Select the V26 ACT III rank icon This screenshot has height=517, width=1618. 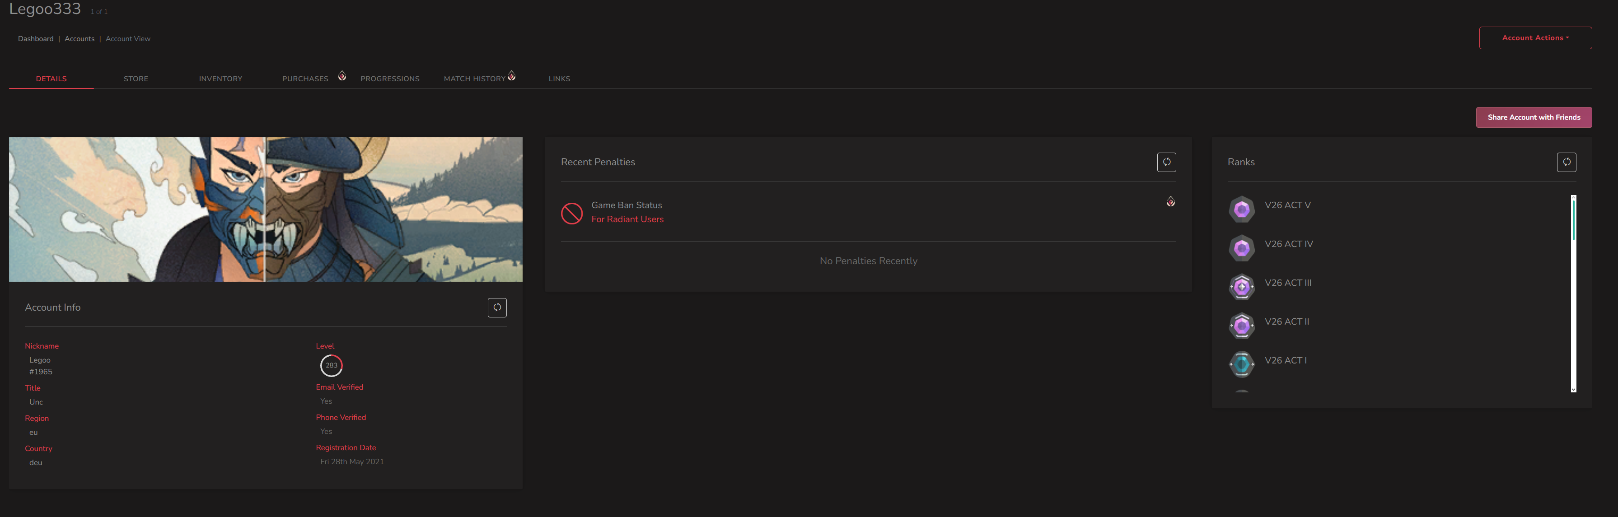coord(1242,287)
